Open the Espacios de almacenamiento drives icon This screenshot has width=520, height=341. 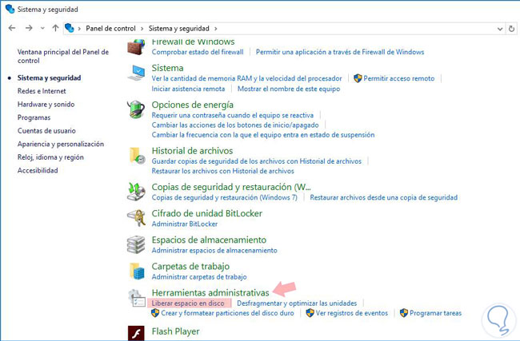[136, 244]
